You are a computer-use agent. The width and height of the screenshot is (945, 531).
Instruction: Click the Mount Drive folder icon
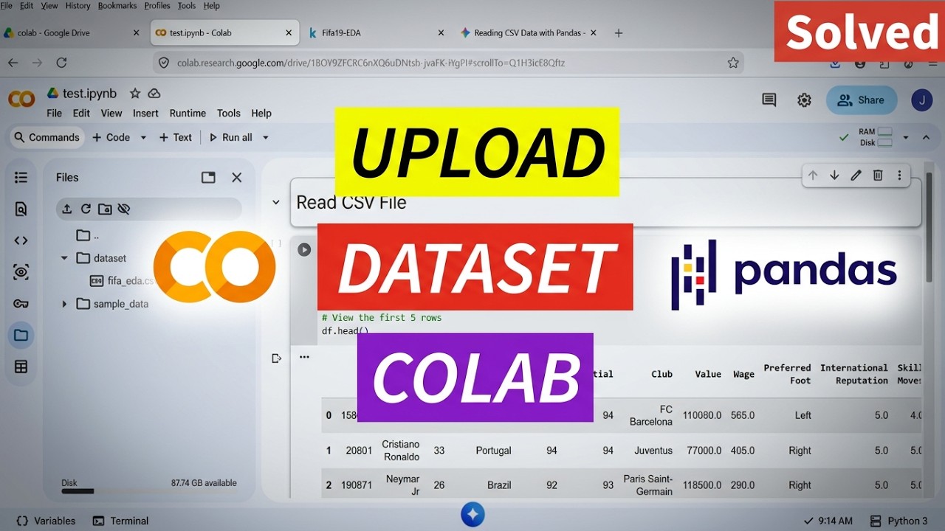coord(105,209)
